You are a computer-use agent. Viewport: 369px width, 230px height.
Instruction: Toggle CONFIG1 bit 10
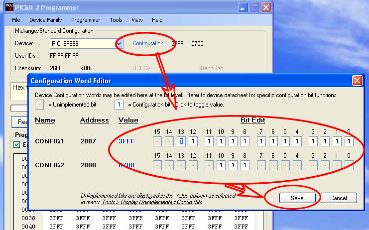coord(221,141)
